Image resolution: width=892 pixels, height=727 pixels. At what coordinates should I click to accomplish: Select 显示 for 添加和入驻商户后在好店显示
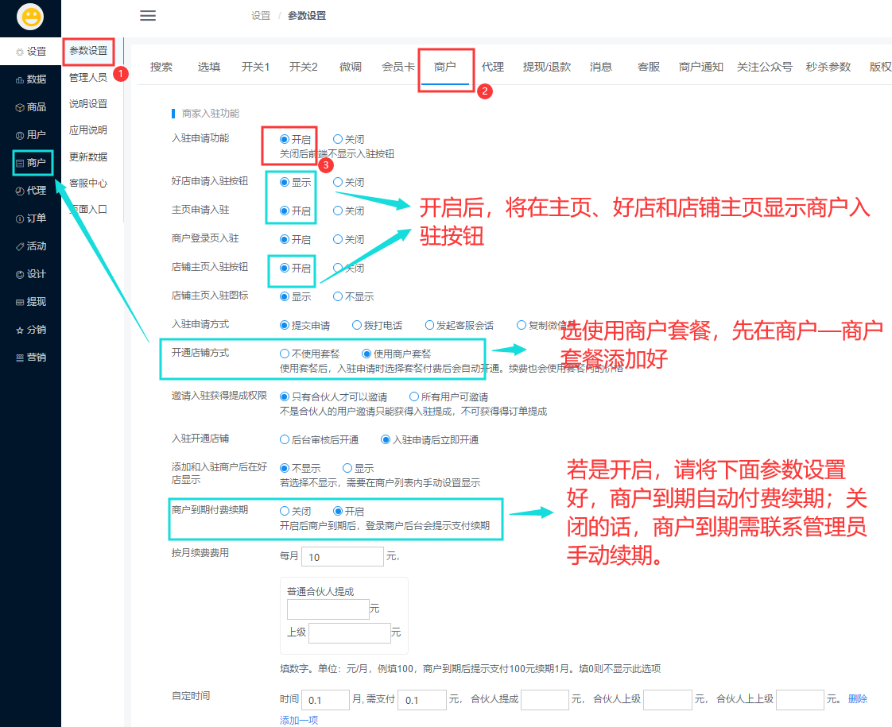pyautogui.click(x=347, y=468)
